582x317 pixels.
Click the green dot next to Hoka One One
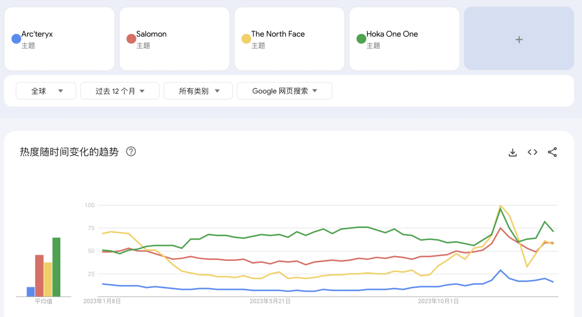[x=361, y=39]
